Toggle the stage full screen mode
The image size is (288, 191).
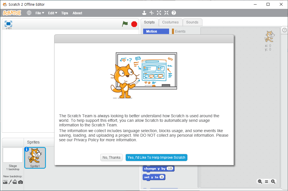pyautogui.click(x=8, y=24)
